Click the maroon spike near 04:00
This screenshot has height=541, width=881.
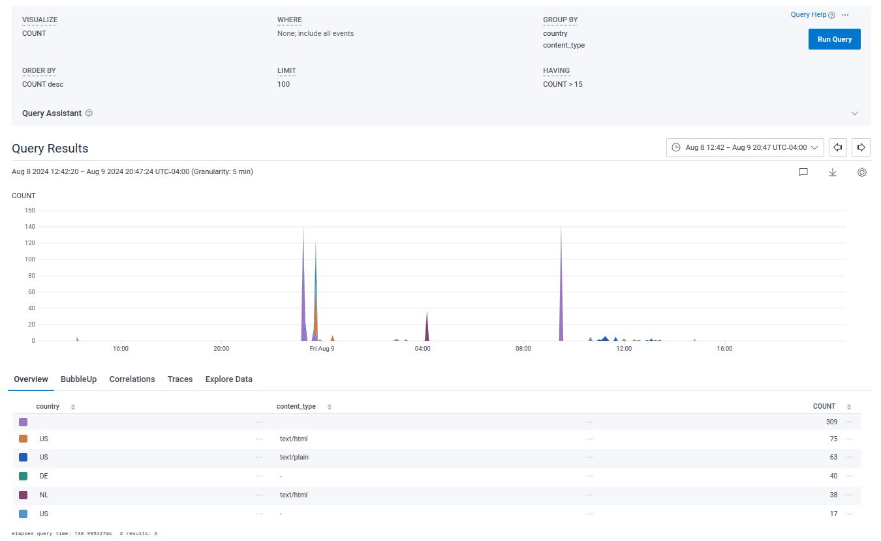click(427, 329)
